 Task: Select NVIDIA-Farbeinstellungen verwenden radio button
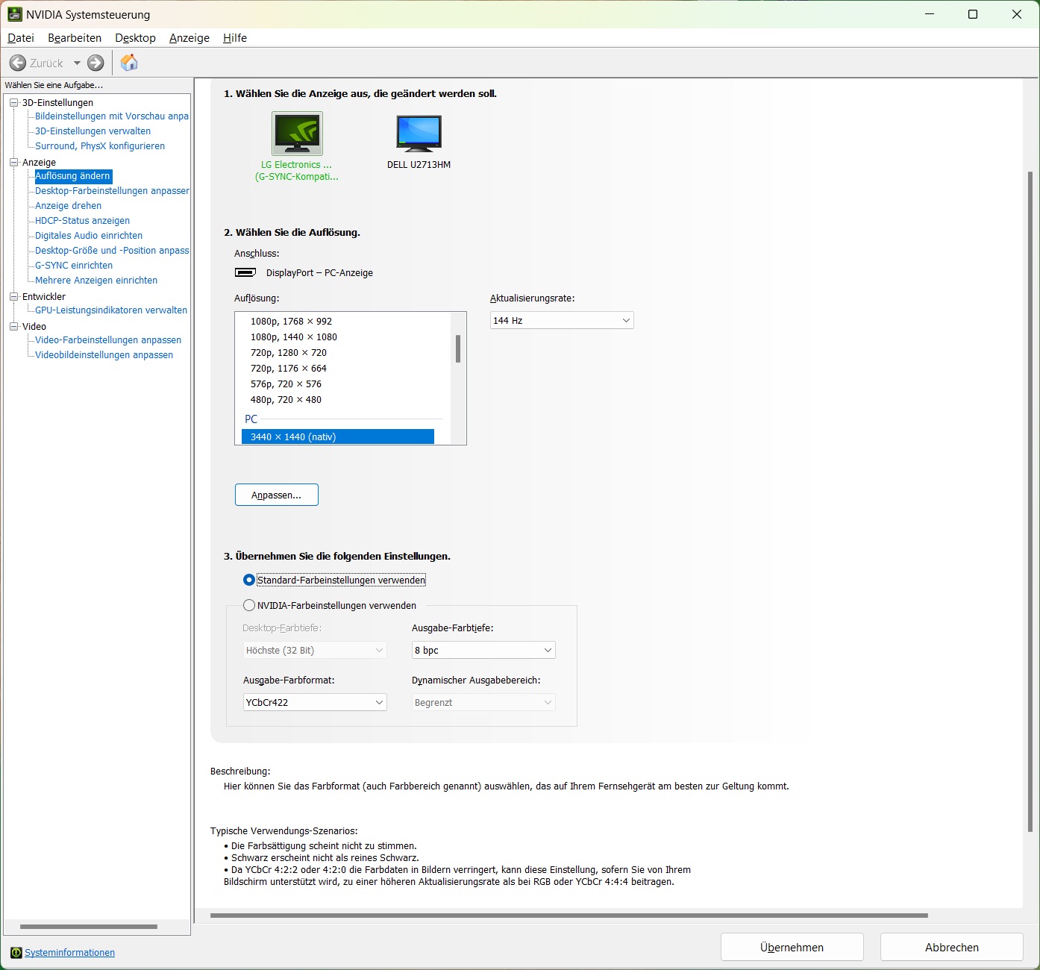pos(249,605)
